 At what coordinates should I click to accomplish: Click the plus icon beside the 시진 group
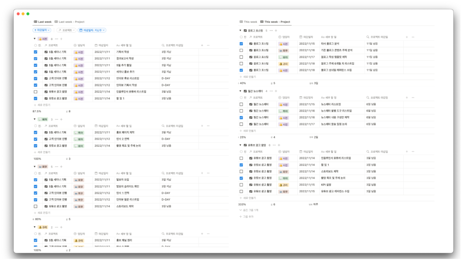(61, 39)
